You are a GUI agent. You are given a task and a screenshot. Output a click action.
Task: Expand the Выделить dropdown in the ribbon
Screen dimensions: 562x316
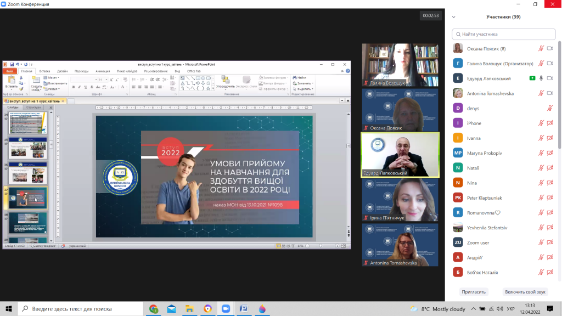coord(304,89)
